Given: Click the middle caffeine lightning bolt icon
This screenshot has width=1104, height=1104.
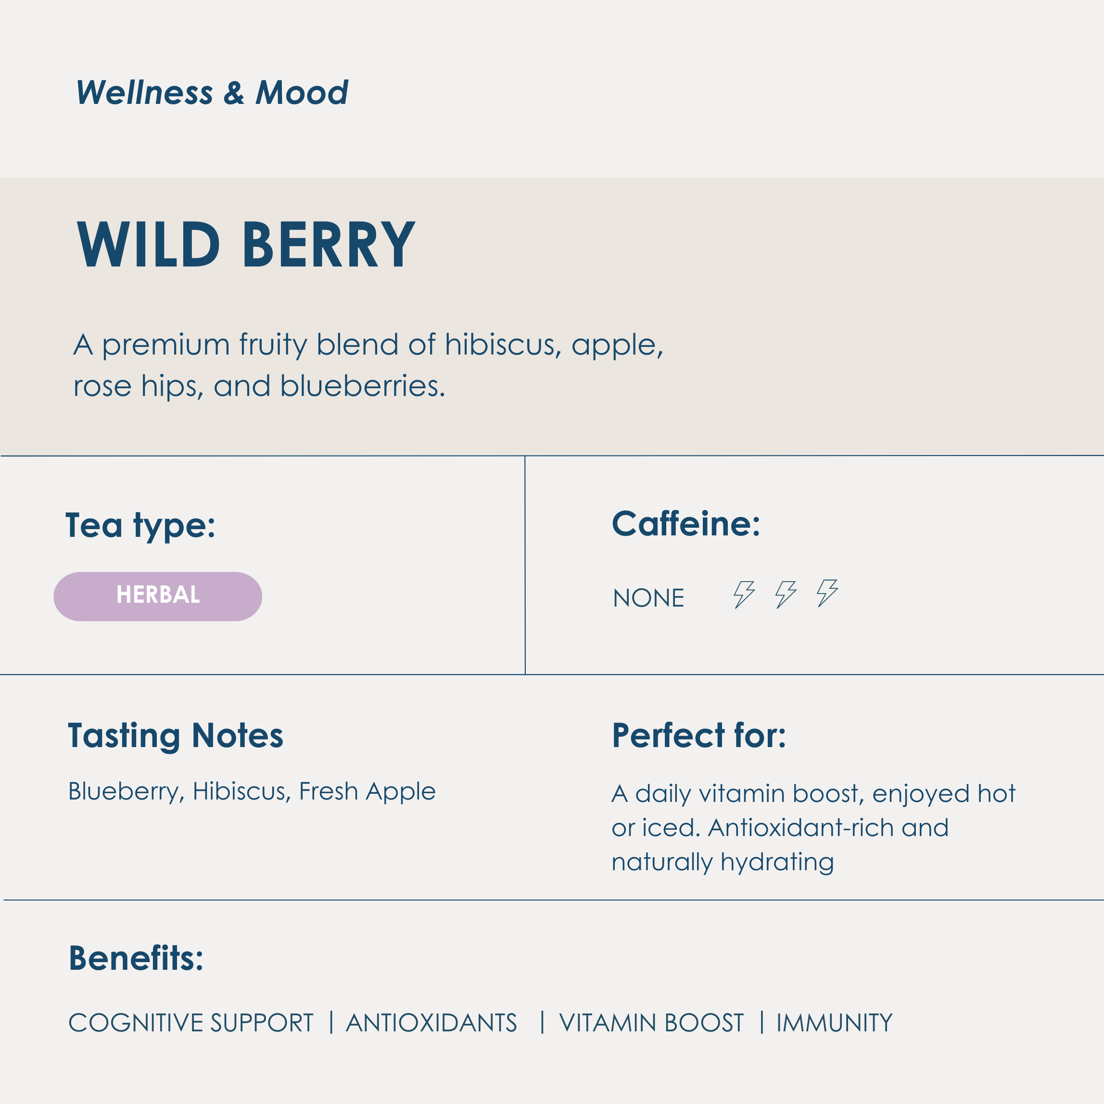Looking at the screenshot, I should coord(786,594).
